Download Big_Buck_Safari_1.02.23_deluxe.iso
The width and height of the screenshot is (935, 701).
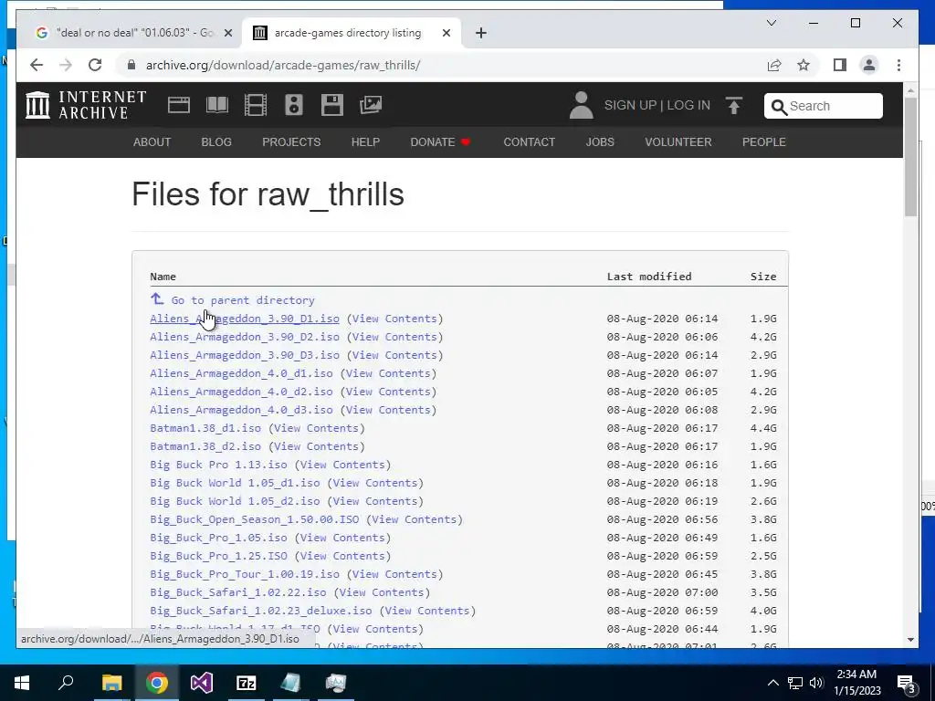[260, 611]
